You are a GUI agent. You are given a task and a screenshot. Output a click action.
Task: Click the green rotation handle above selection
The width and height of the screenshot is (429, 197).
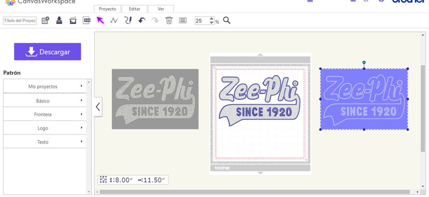(x=364, y=63)
